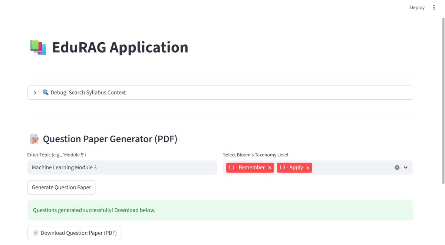Click the L3 - Apply chip label
Viewport: 445px width, 245px height.
[x=291, y=168]
